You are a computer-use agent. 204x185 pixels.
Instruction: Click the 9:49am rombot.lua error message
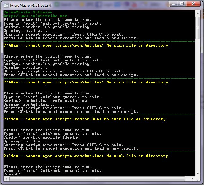[84, 119]
